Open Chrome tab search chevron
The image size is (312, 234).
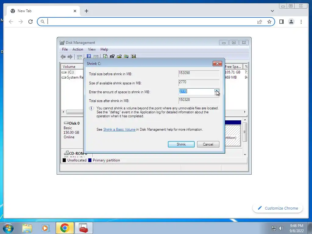(x=272, y=11)
